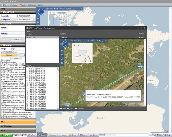Viewport: 172px width, 137px height.
Task: Click the Longitude input field
Action: 25,20
